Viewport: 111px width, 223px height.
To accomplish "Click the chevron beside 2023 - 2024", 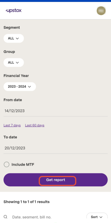I will [30, 87].
